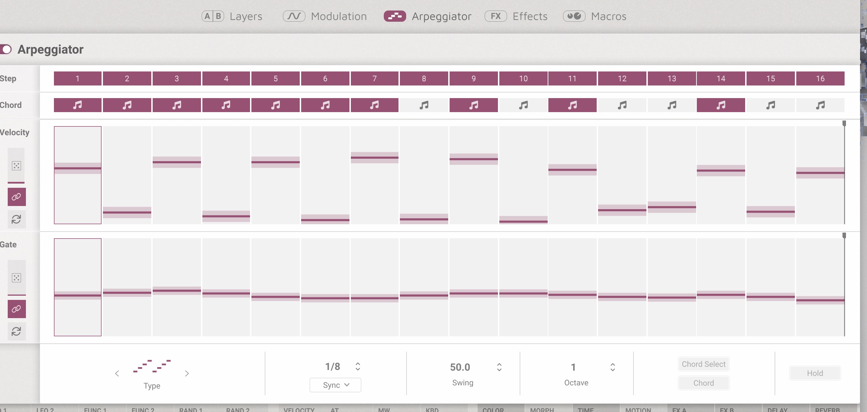
Task: Randomize velocity values with the dice icon
Action: coord(16,165)
